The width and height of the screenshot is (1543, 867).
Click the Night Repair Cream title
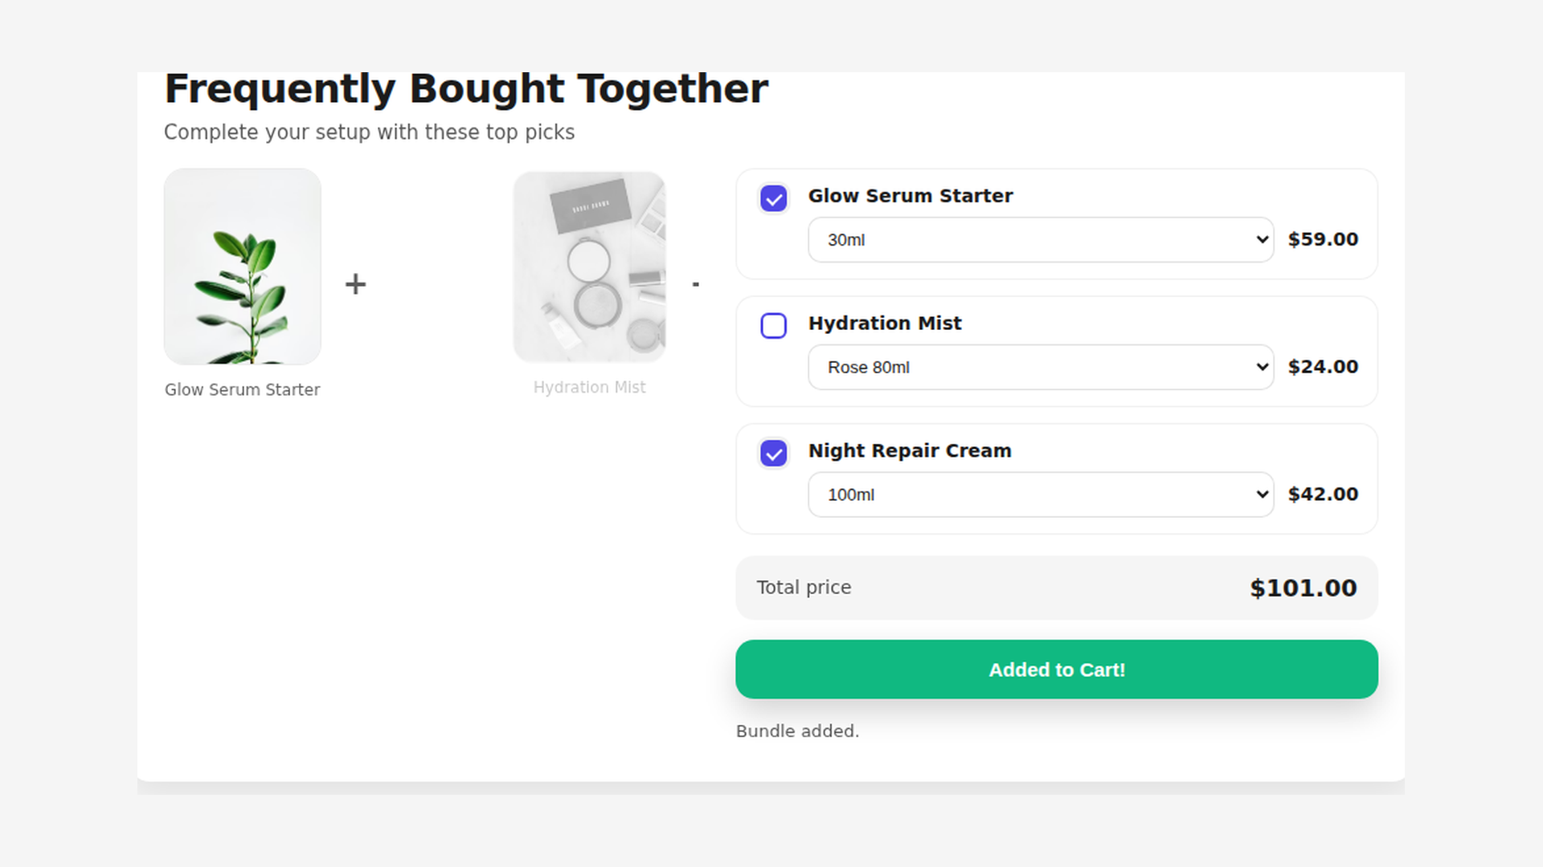tap(910, 450)
